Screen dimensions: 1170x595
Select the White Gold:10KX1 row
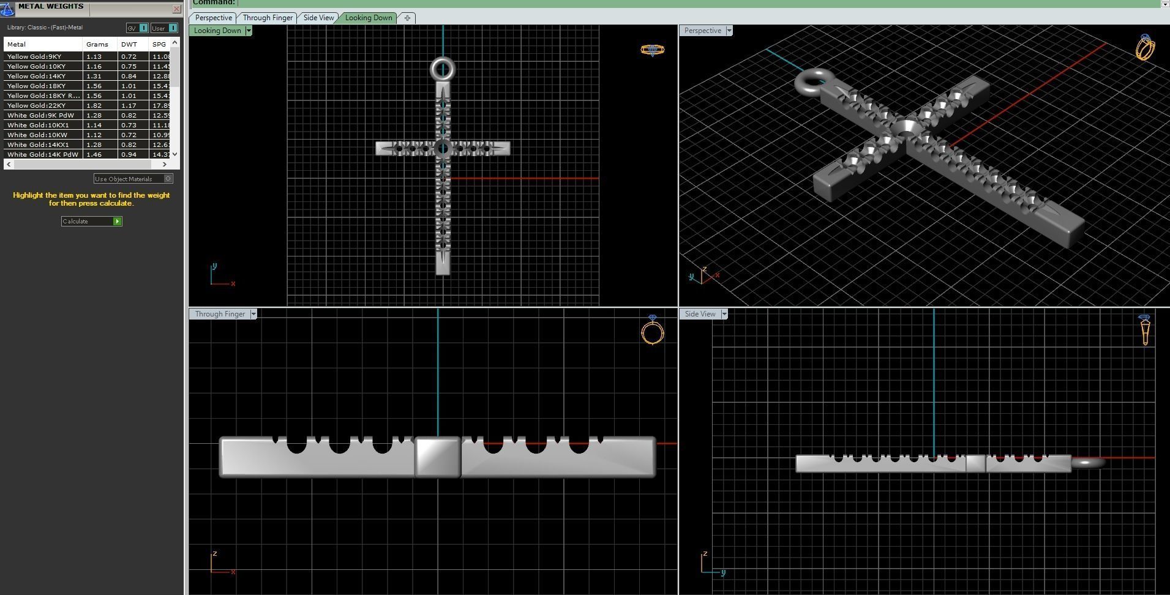[x=87, y=125]
